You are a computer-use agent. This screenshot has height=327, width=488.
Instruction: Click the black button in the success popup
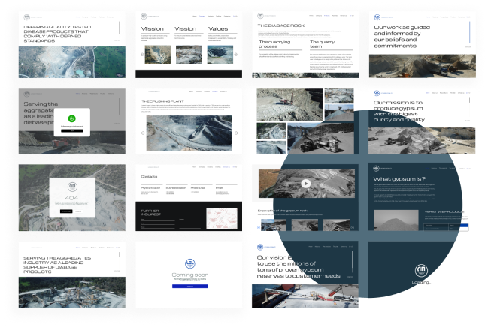pyautogui.click(x=72, y=131)
